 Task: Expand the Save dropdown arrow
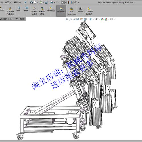coord(49,2)
